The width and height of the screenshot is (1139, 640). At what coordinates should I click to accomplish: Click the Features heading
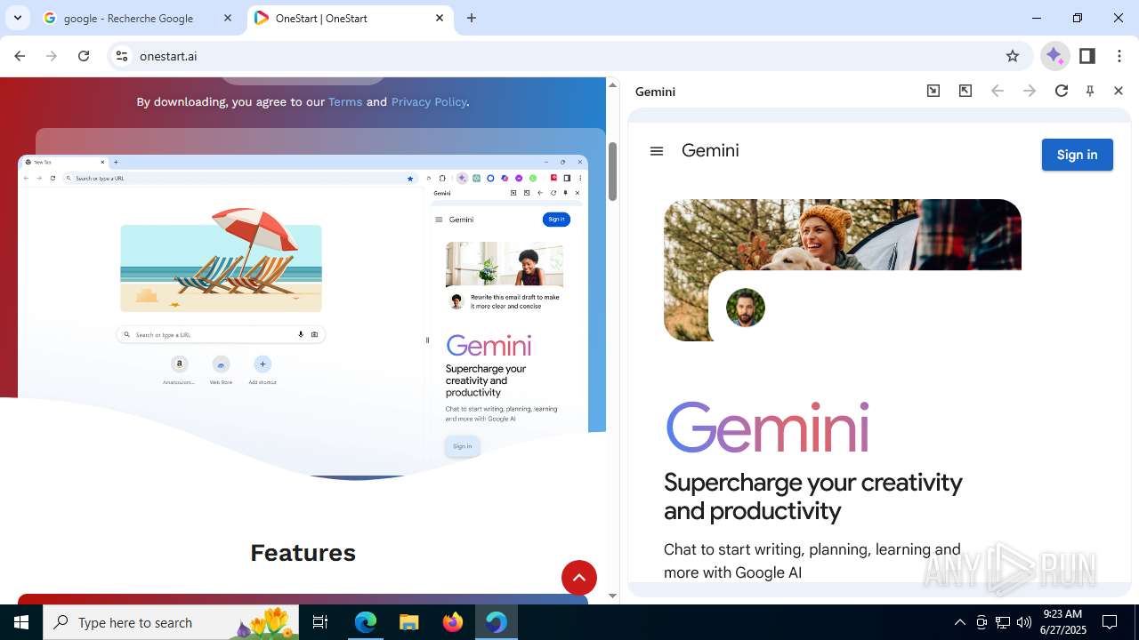click(303, 553)
